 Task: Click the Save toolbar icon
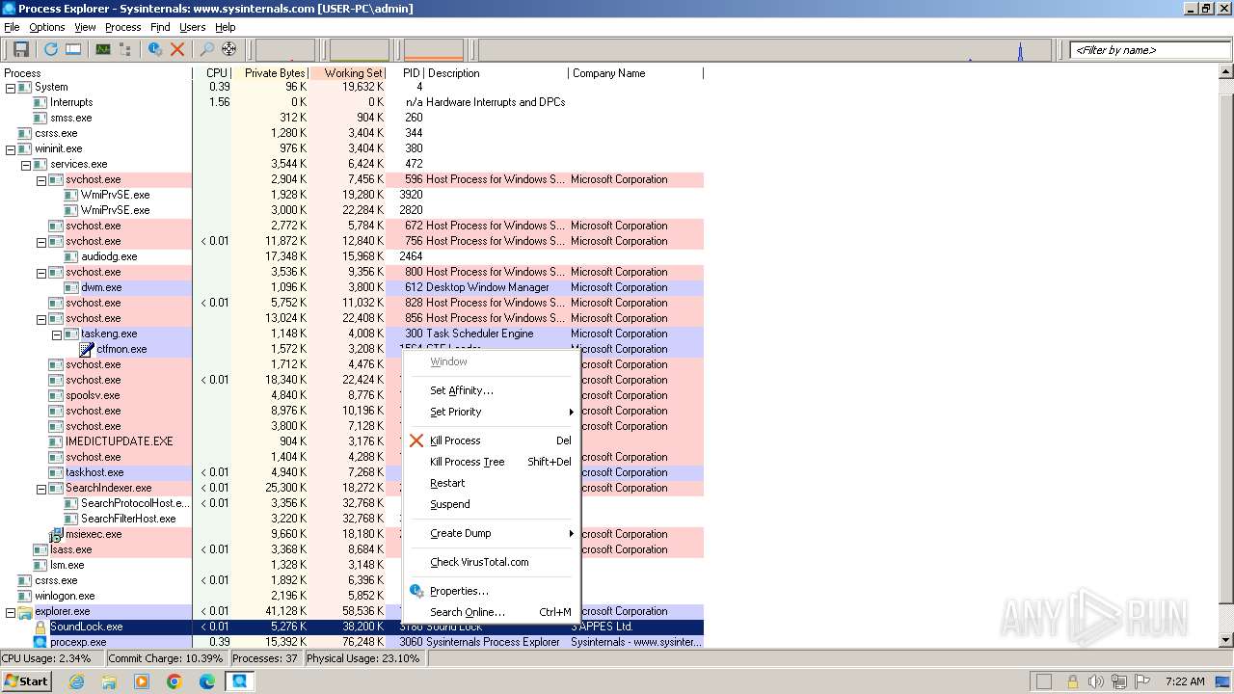(x=20, y=49)
